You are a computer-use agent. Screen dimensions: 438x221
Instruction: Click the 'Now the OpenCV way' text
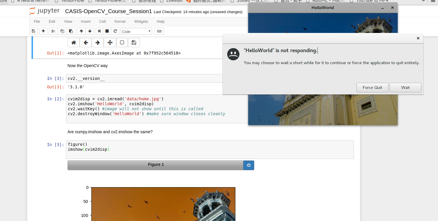click(x=88, y=66)
